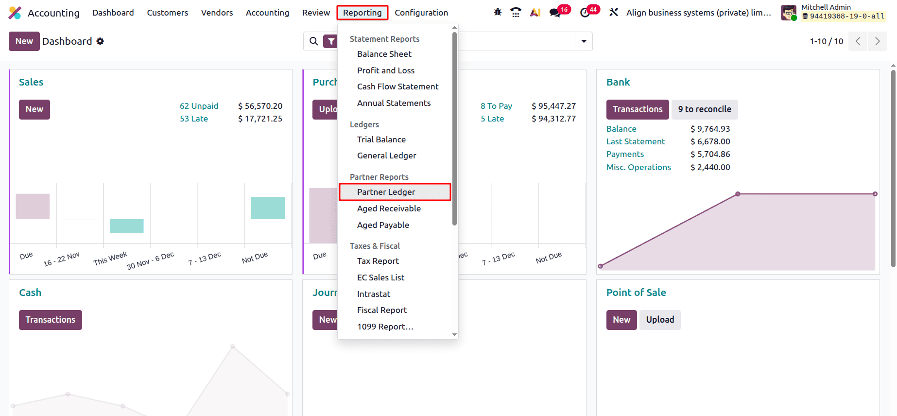This screenshot has width=897, height=416.
Task: Open the Vendors menu
Action: [x=217, y=13]
